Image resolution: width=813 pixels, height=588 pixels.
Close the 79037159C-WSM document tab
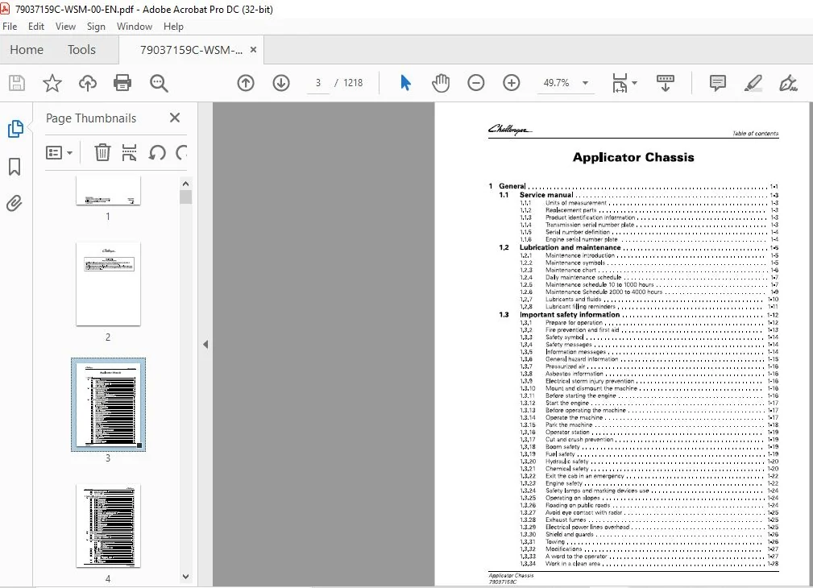tap(253, 50)
